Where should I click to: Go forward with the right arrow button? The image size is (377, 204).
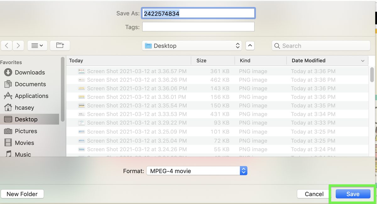click(18, 46)
